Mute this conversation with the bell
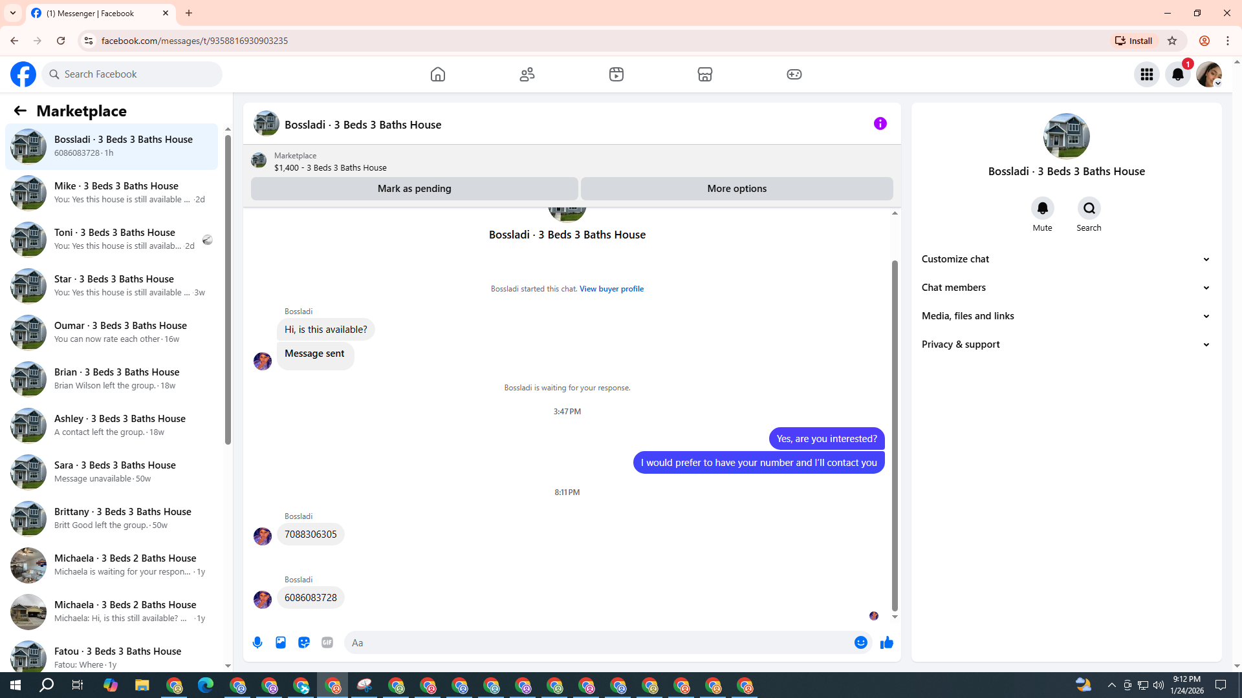The image size is (1242, 698). click(1042, 209)
